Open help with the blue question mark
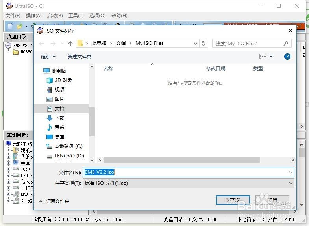309x226 pixels. pyautogui.click(x=287, y=56)
